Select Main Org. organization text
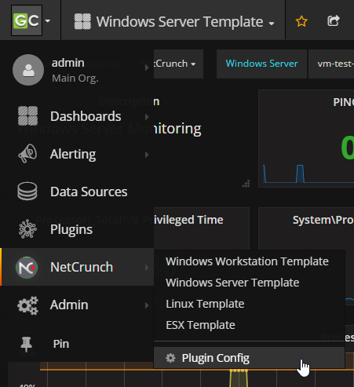Image resolution: width=354 pixels, height=387 pixels. (75, 78)
